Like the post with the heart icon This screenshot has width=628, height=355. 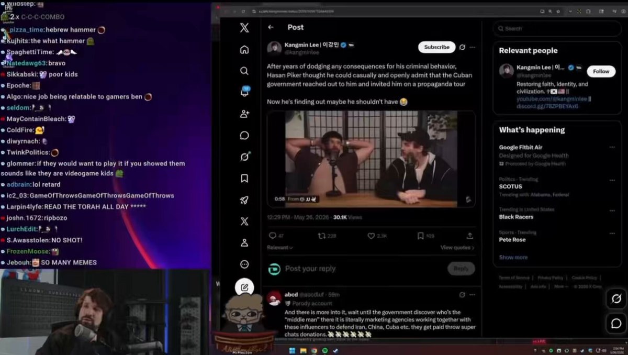[371, 236]
